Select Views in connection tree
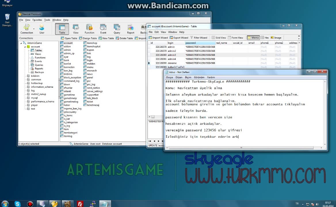This screenshot has height=207, width=336. click(x=38, y=54)
